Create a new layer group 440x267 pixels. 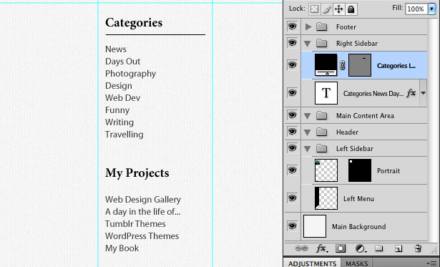(378, 248)
